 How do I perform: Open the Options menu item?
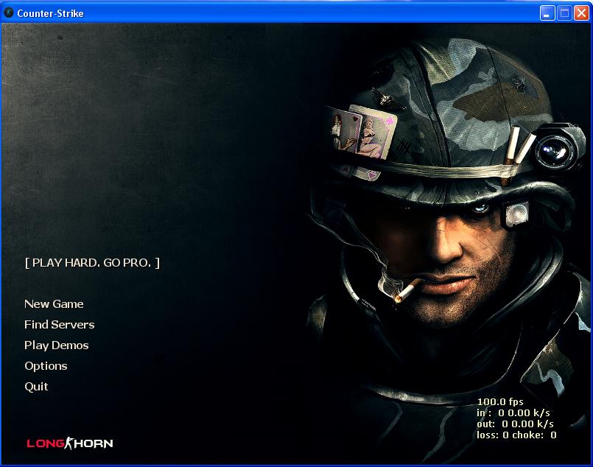coord(46,366)
